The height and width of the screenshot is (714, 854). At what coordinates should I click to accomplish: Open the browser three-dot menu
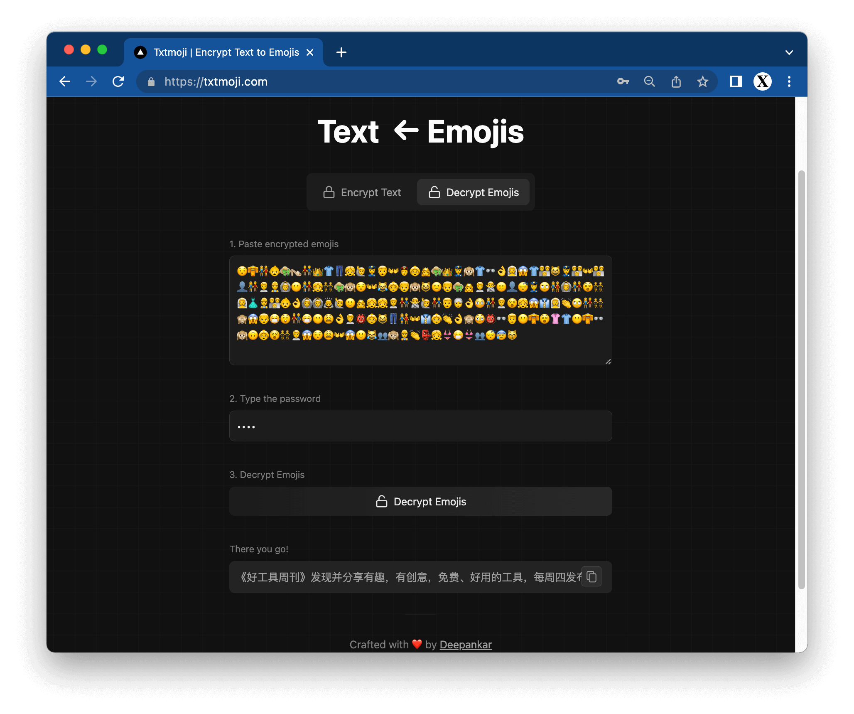[789, 81]
